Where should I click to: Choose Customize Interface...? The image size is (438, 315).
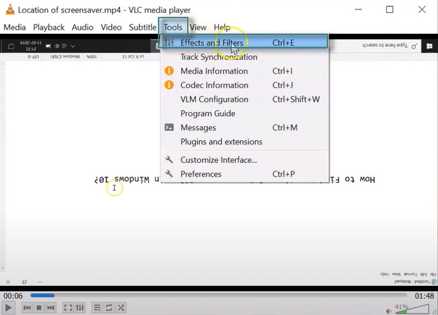pos(245,160)
